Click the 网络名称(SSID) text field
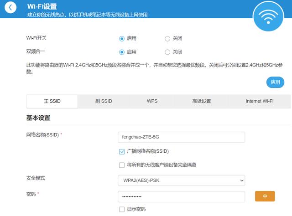 click(181, 137)
